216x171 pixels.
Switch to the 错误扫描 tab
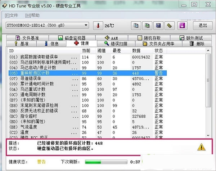(116, 44)
